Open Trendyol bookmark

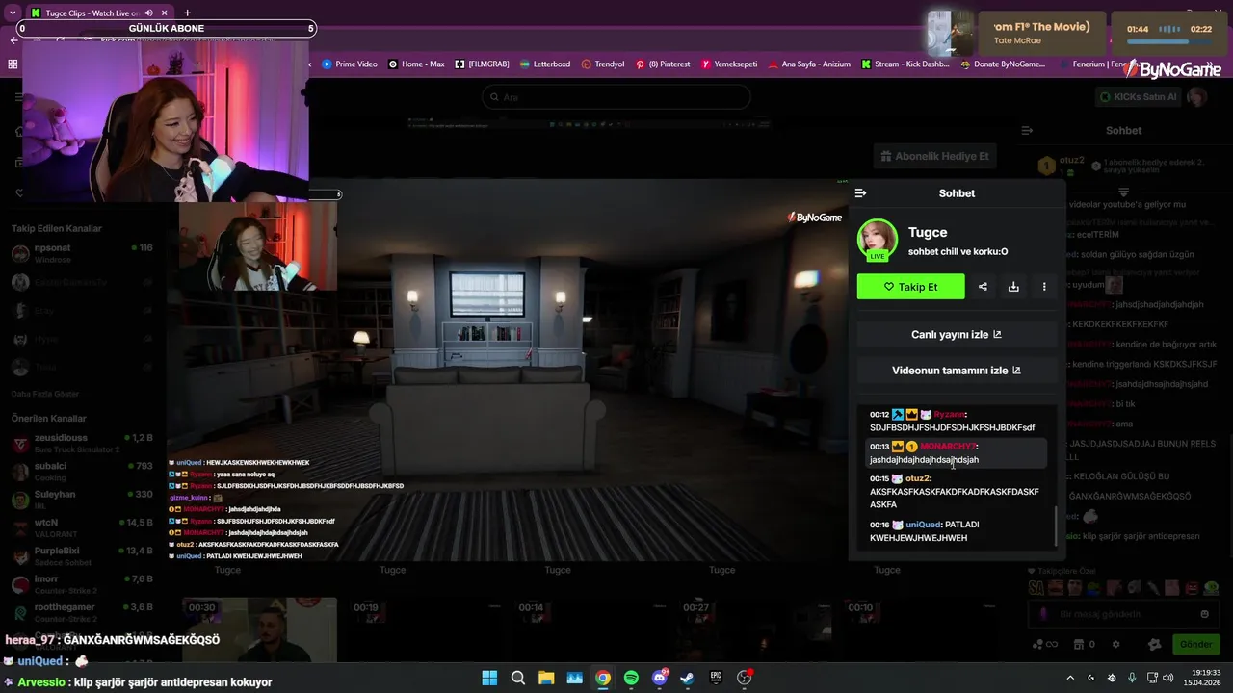coord(603,64)
